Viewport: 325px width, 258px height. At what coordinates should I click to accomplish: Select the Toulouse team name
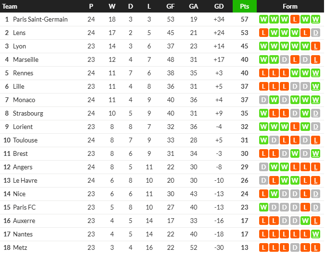pos(25,140)
